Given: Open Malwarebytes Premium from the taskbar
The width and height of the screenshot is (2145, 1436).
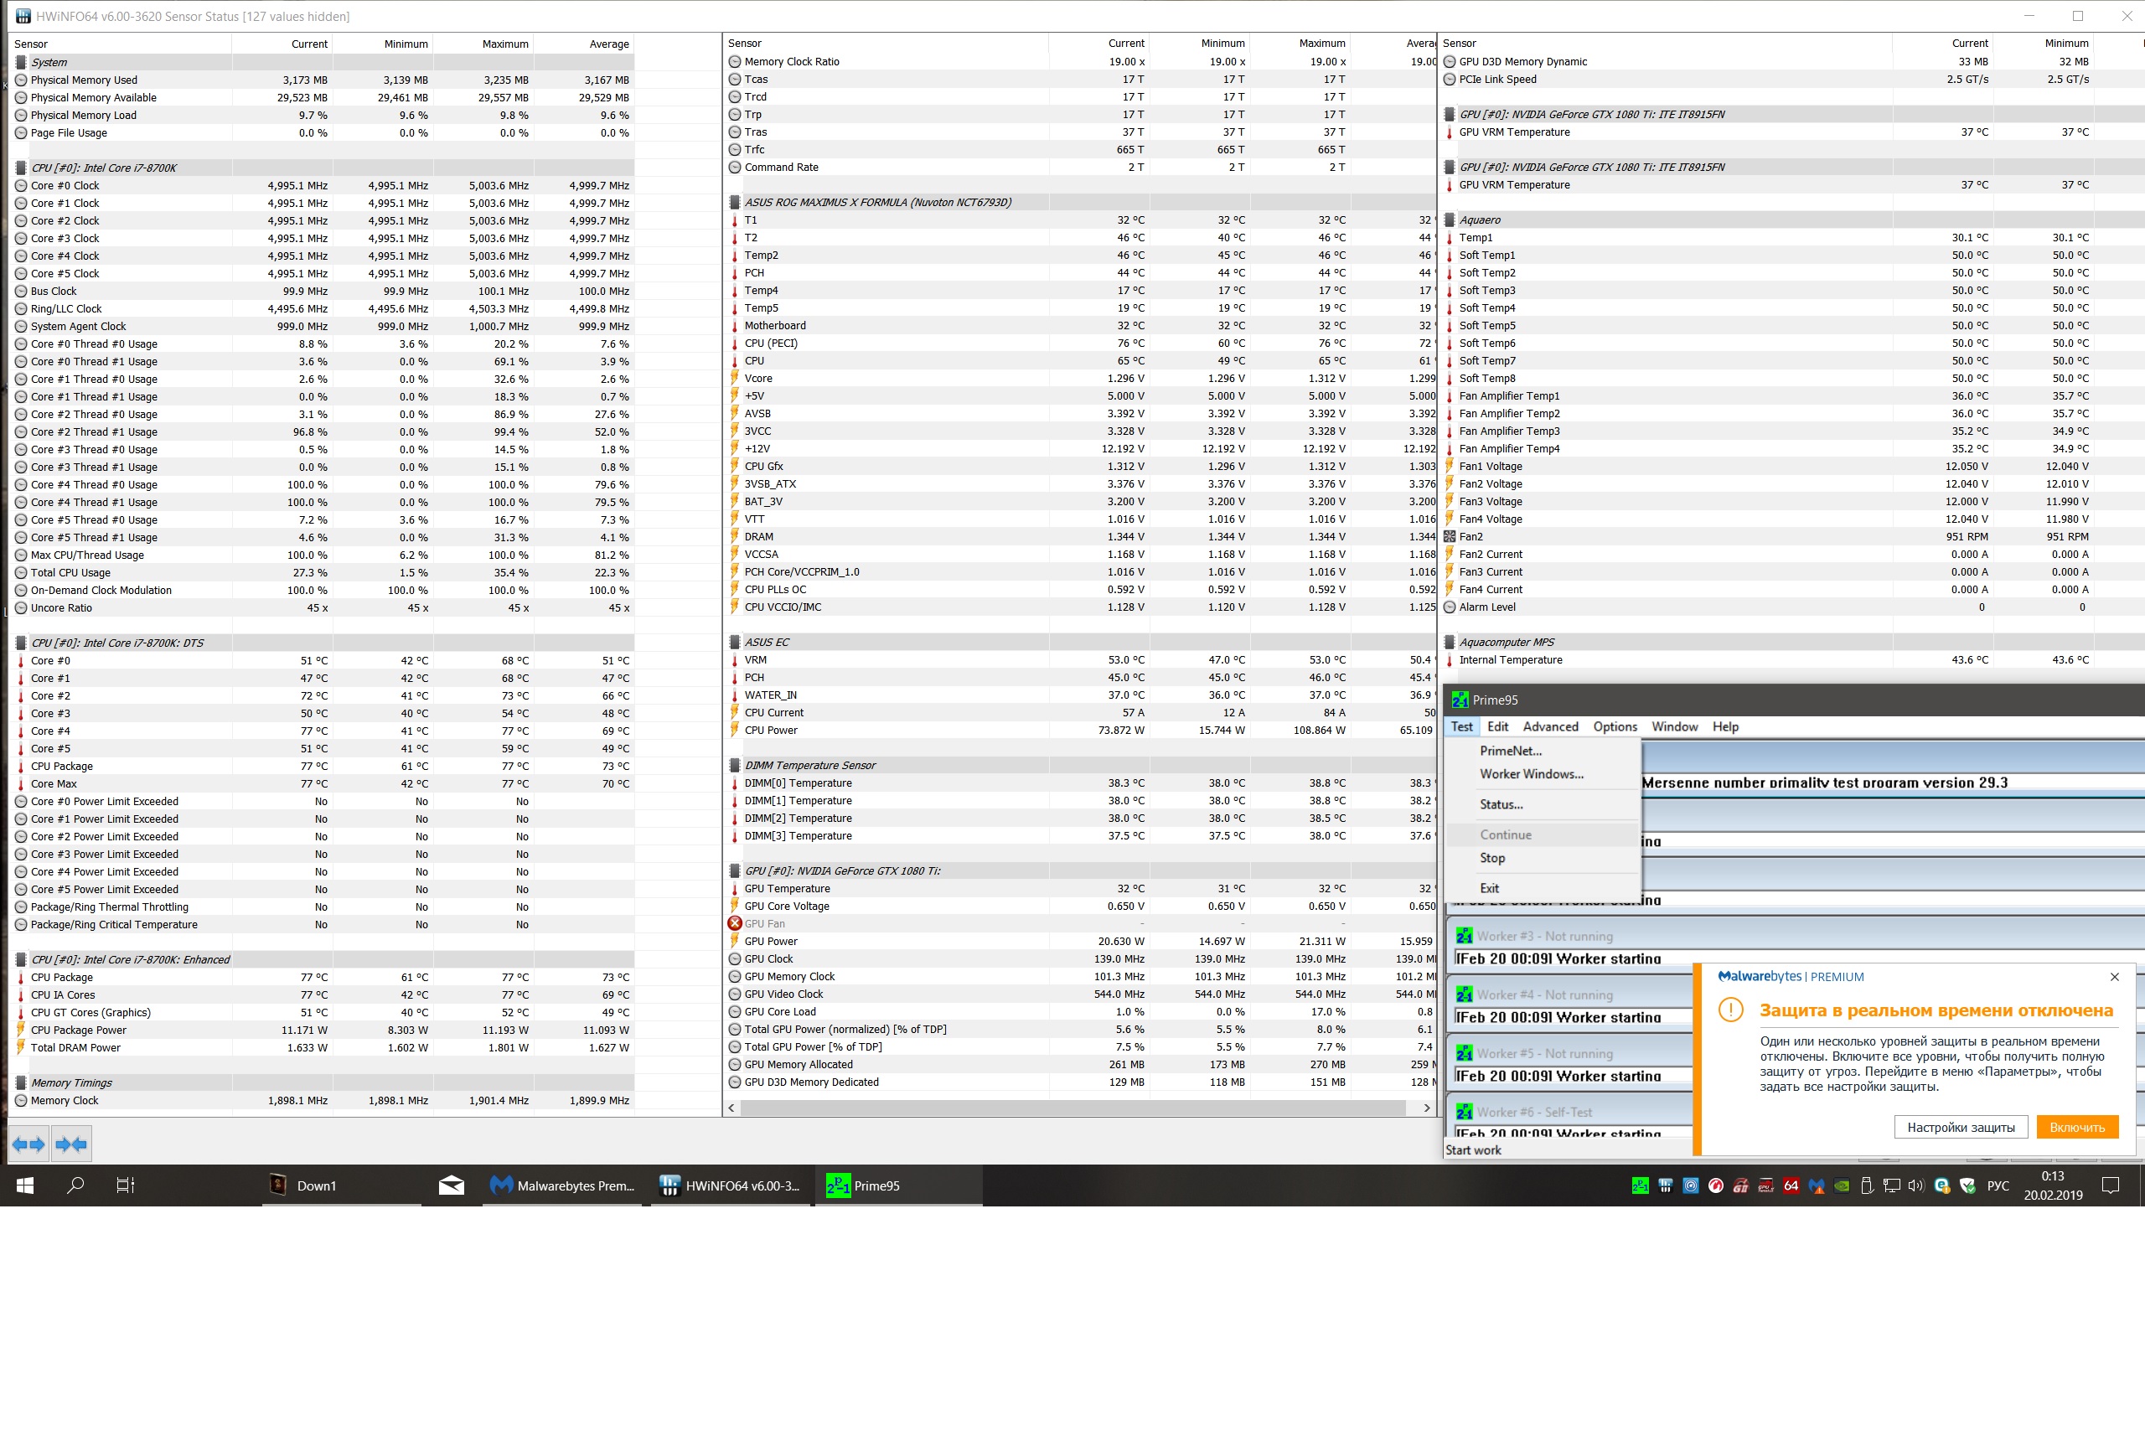Looking at the screenshot, I should (564, 1185).
